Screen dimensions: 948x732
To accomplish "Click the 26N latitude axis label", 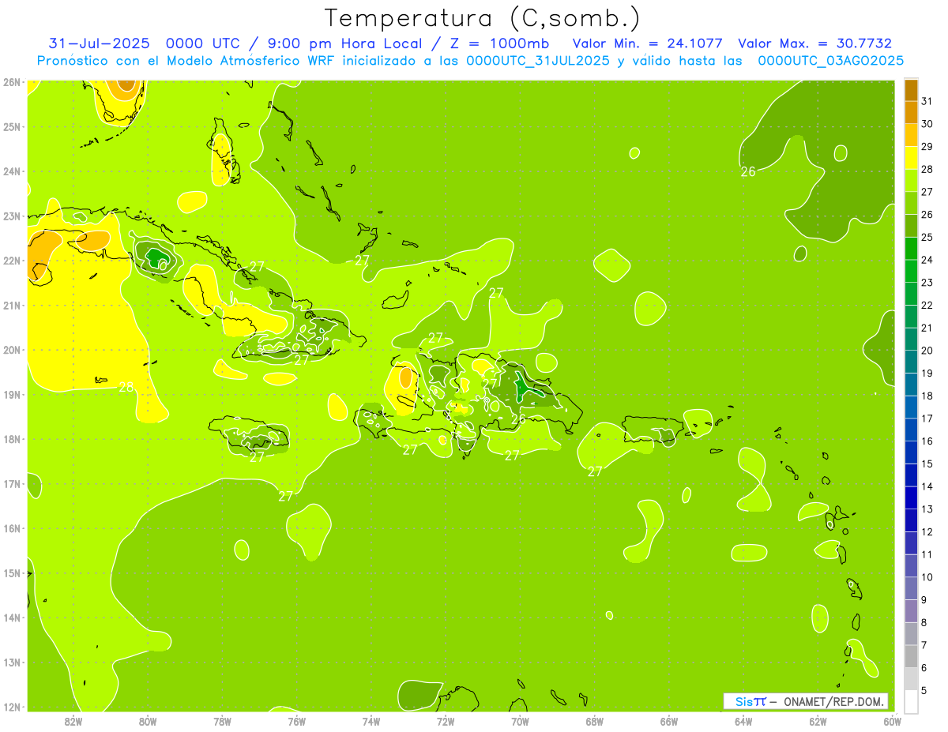I will click(13, 82).
